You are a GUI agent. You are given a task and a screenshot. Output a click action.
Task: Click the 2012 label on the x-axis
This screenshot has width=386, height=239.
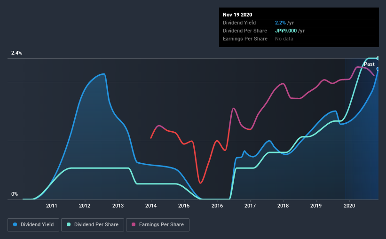point(85,206)
